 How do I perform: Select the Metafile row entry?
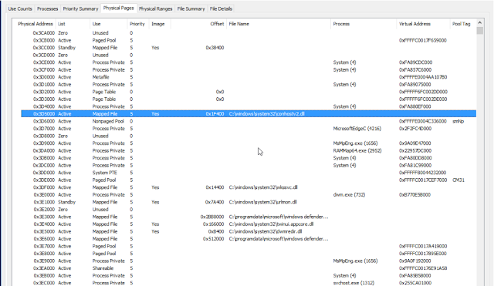pyautogui.click(x=100, y=77)
